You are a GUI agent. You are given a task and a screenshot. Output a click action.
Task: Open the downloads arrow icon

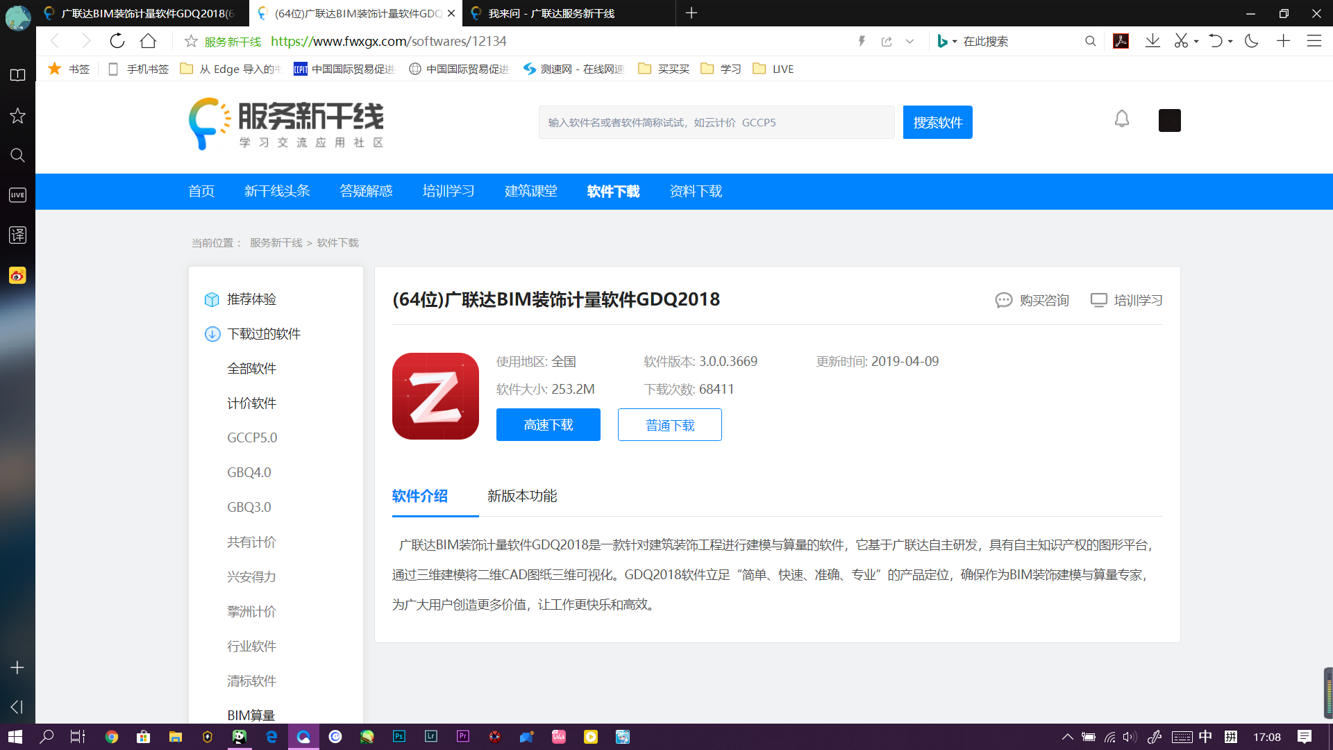coord(1152,41)
